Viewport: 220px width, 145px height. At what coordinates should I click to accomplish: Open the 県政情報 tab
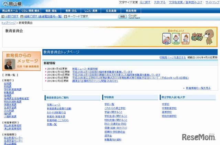(131, 11)
